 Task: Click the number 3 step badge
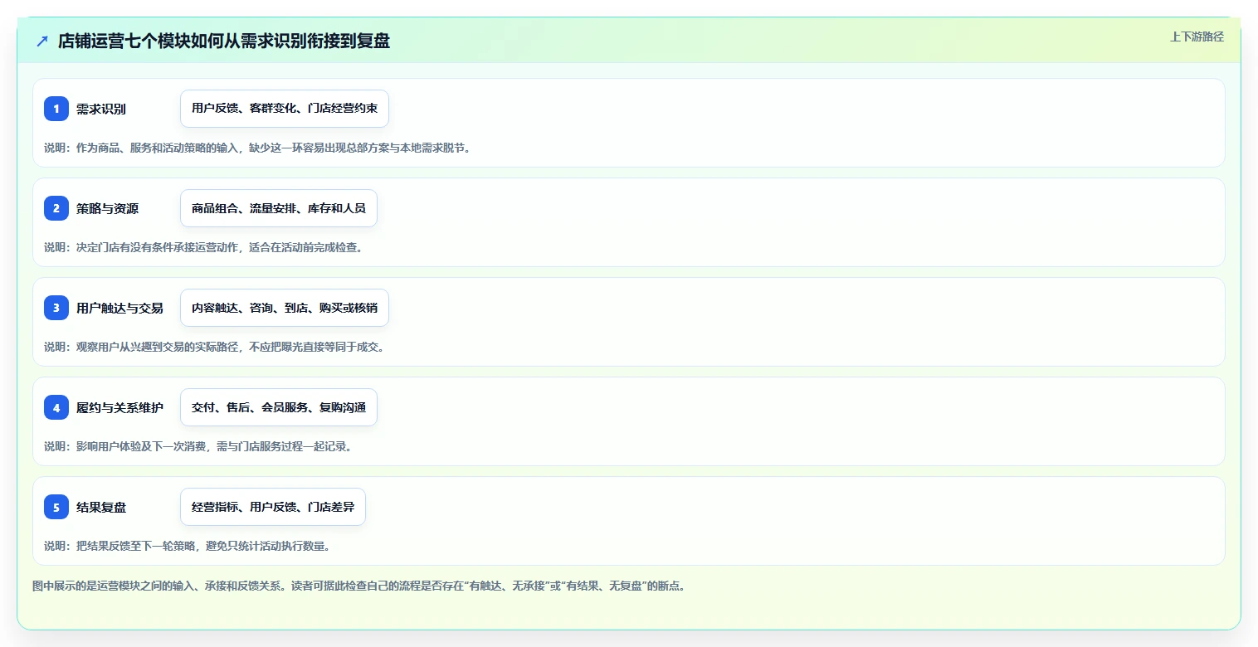coord(56,308)
